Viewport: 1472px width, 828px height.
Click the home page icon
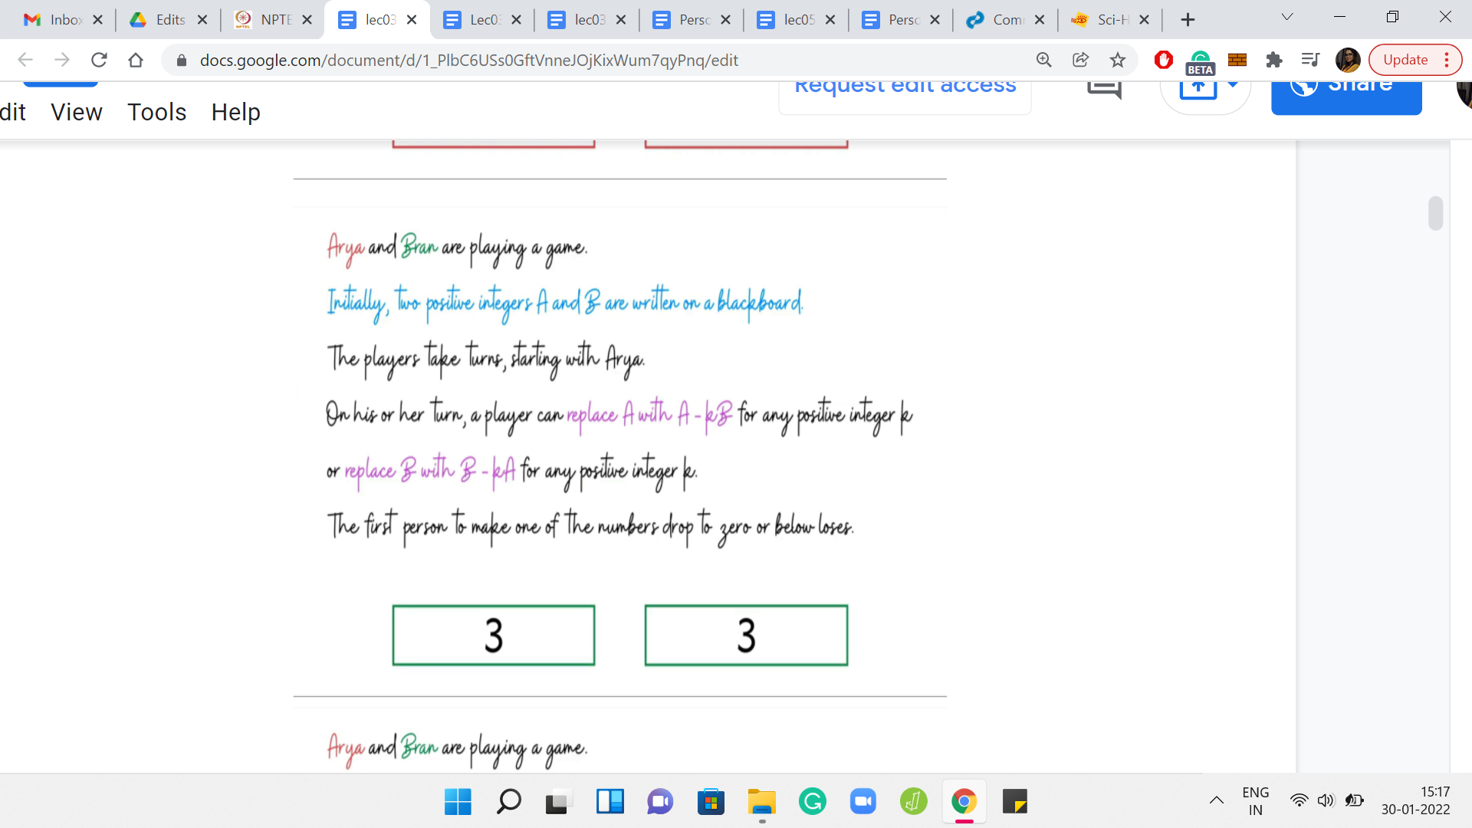pos(136,60)
